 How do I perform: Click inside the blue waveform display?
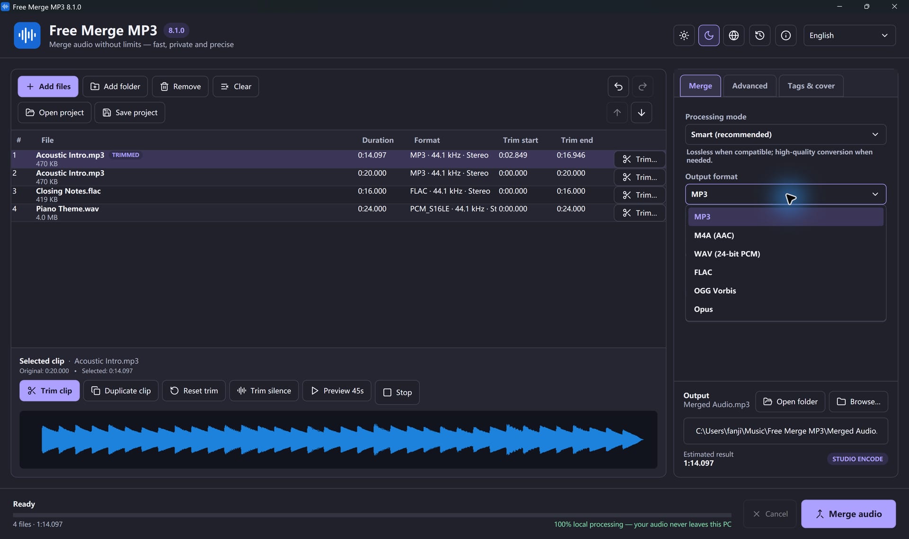click(x=338, y=440)
